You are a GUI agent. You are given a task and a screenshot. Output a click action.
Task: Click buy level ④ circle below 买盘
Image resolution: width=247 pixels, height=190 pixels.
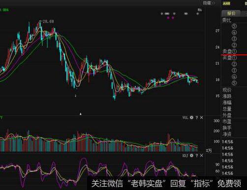pyautogui.click(x=234, y=77)
